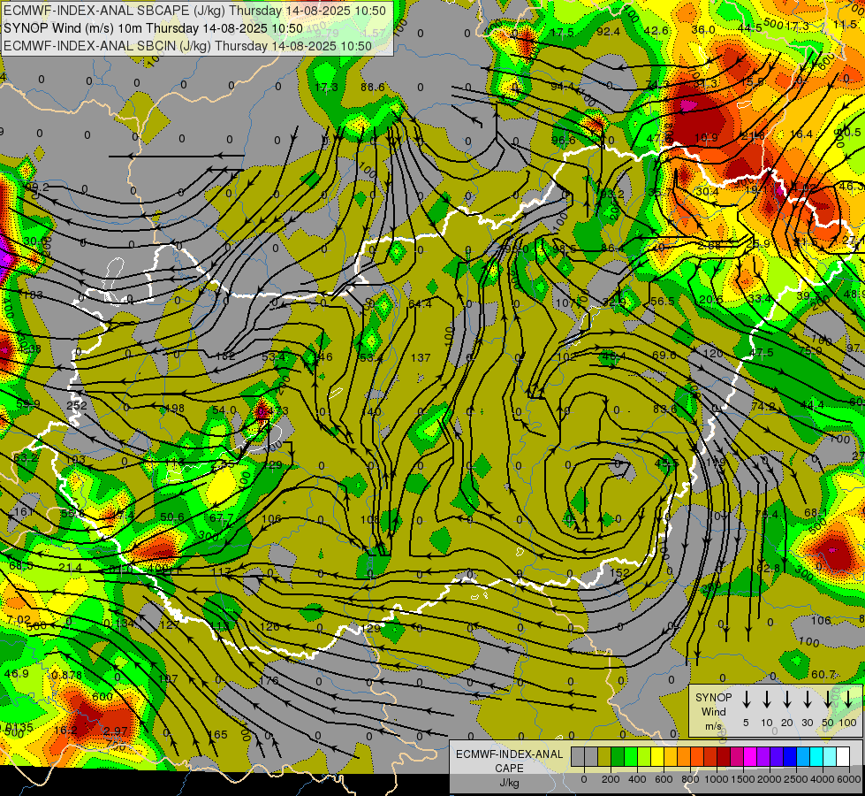
Task: Click the SYNOP wind legend arrow for 100 m/s
Action: point(848,700)
